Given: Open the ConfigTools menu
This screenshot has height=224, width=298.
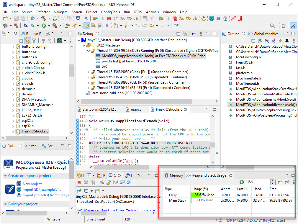Looking at the screenshot, I should click(110, 12).
